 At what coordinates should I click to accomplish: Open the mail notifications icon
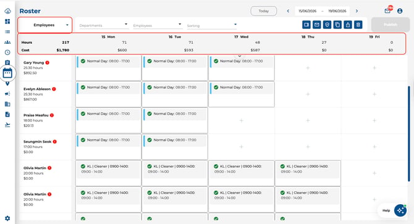coord(387,11)
